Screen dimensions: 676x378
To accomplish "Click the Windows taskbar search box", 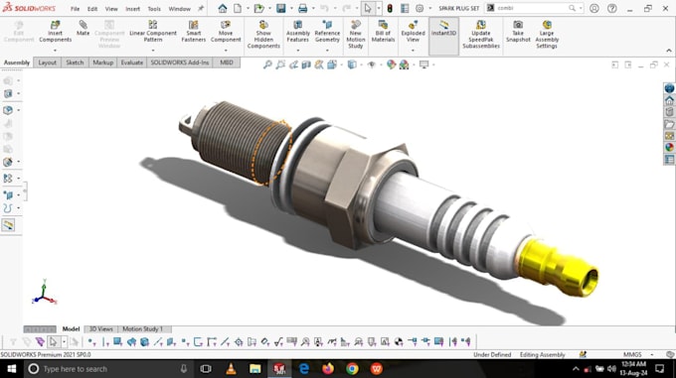I will (107, 369).
